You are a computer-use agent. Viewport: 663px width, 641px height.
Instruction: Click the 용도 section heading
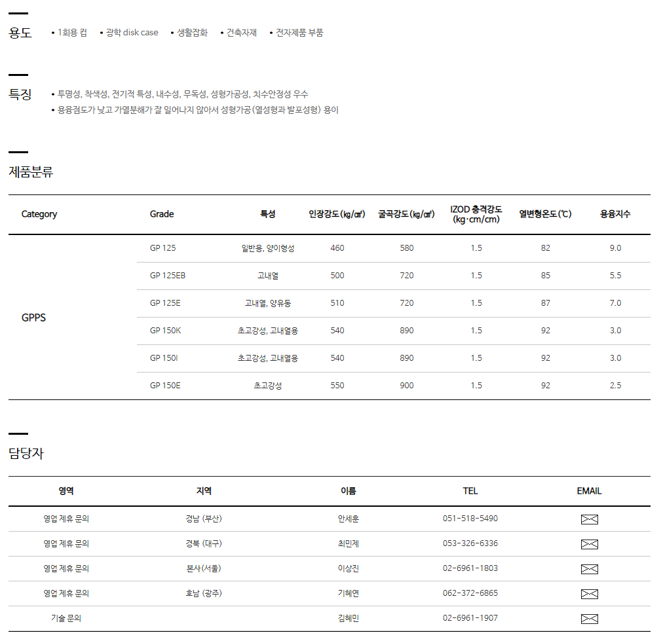20,33
